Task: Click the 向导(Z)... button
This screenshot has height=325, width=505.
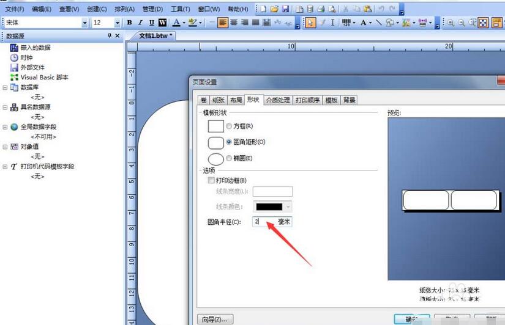Action: [x=215, y=319]
